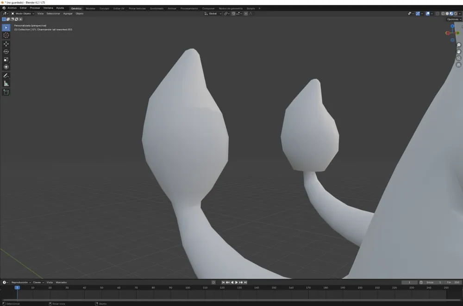Play the animation forward

click(236, 282)
